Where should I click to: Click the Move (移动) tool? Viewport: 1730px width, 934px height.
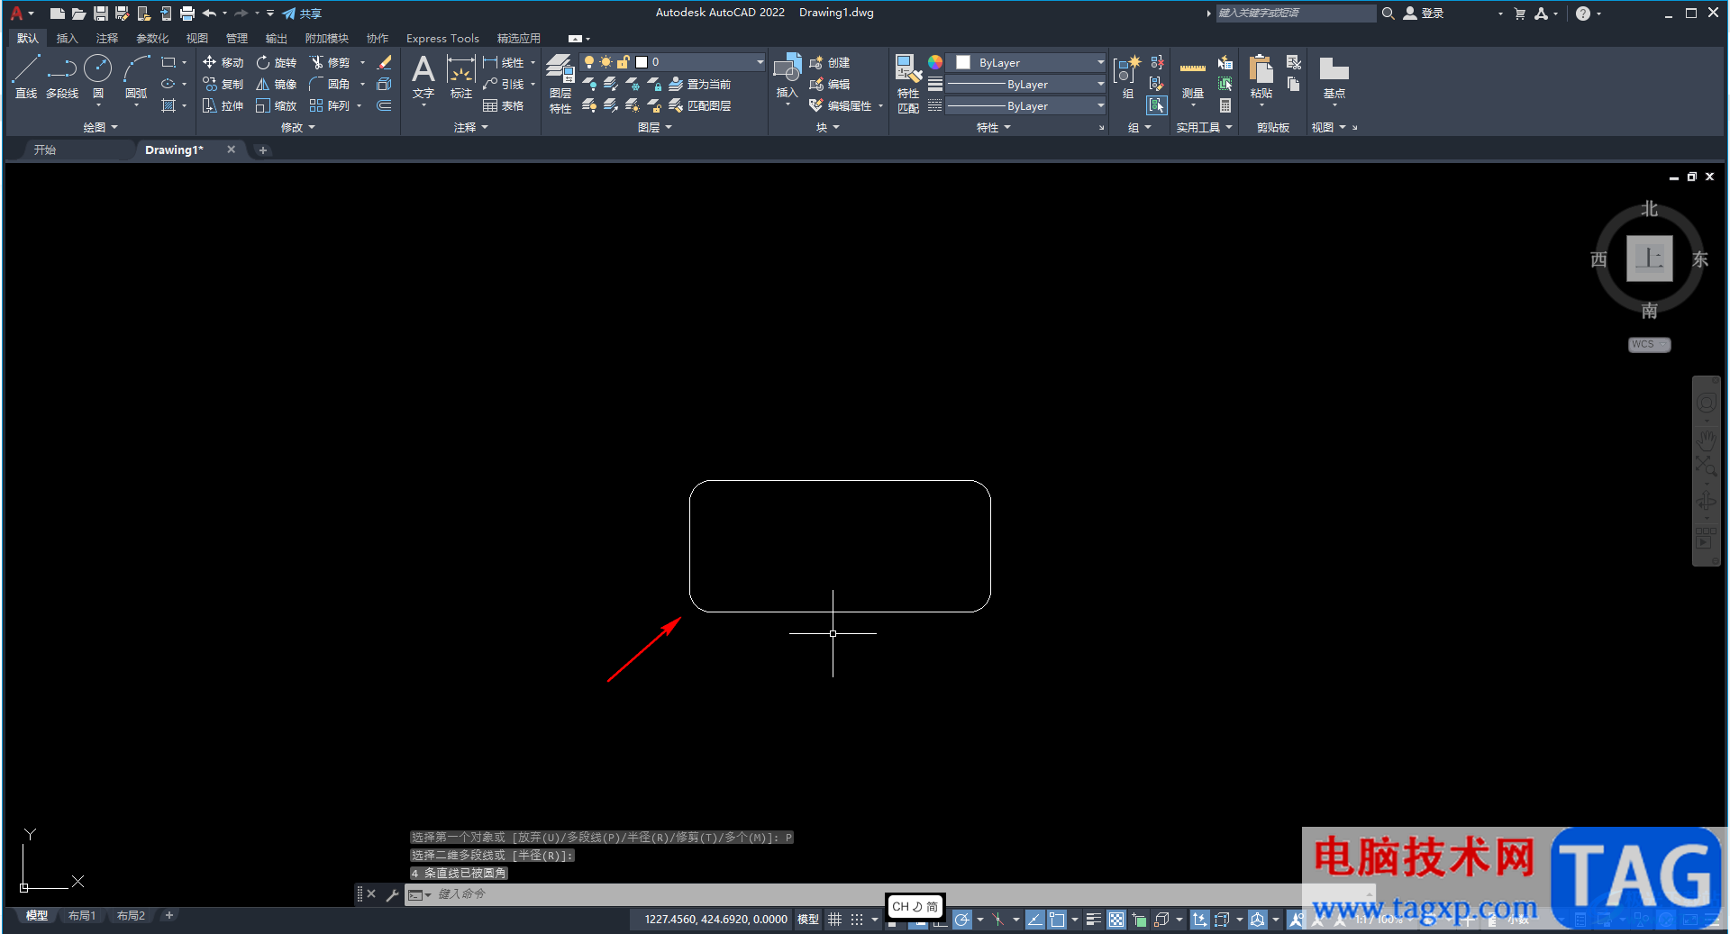coord(223,62)
